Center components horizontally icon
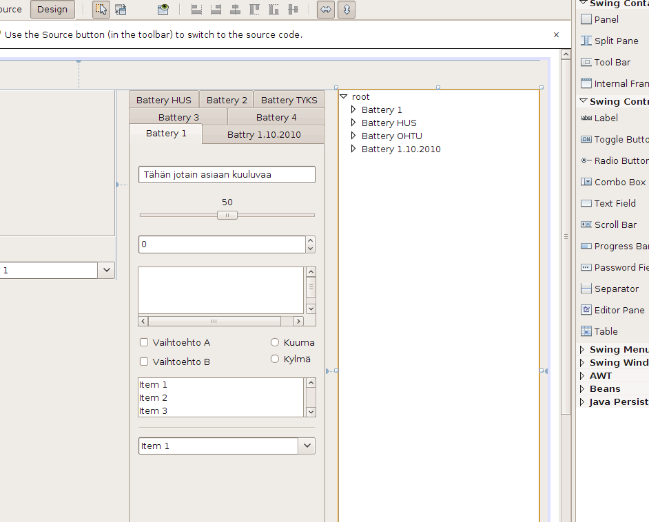Image resolution: width=649 pixels, height=522 pixels. [x=235, y=9]
